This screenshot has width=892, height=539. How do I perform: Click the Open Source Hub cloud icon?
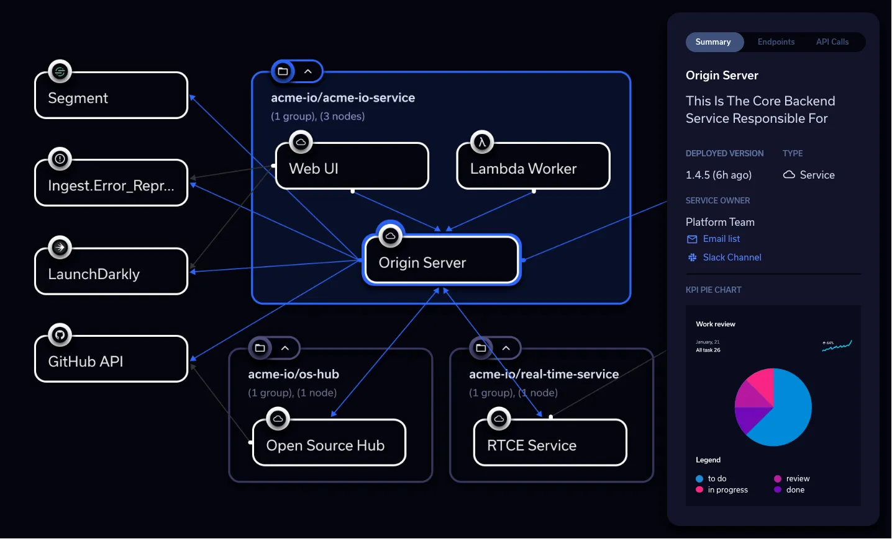[x=278, y=419]
